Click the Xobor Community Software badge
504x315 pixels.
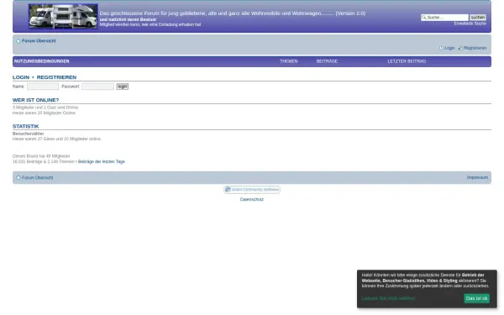pyautogui.click(x=252, y=190)
